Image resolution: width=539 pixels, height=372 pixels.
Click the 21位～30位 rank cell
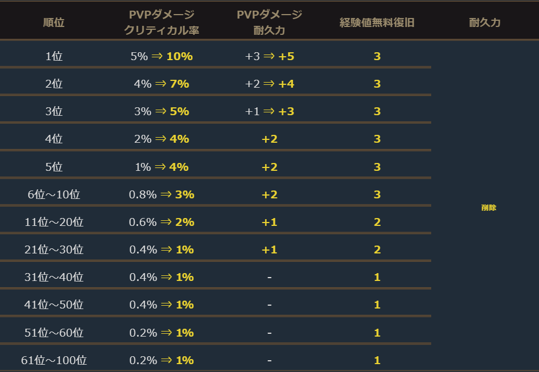(54, 249)
